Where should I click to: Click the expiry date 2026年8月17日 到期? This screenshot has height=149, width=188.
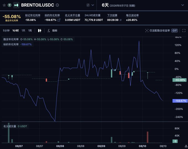click(x=122, y=6)
